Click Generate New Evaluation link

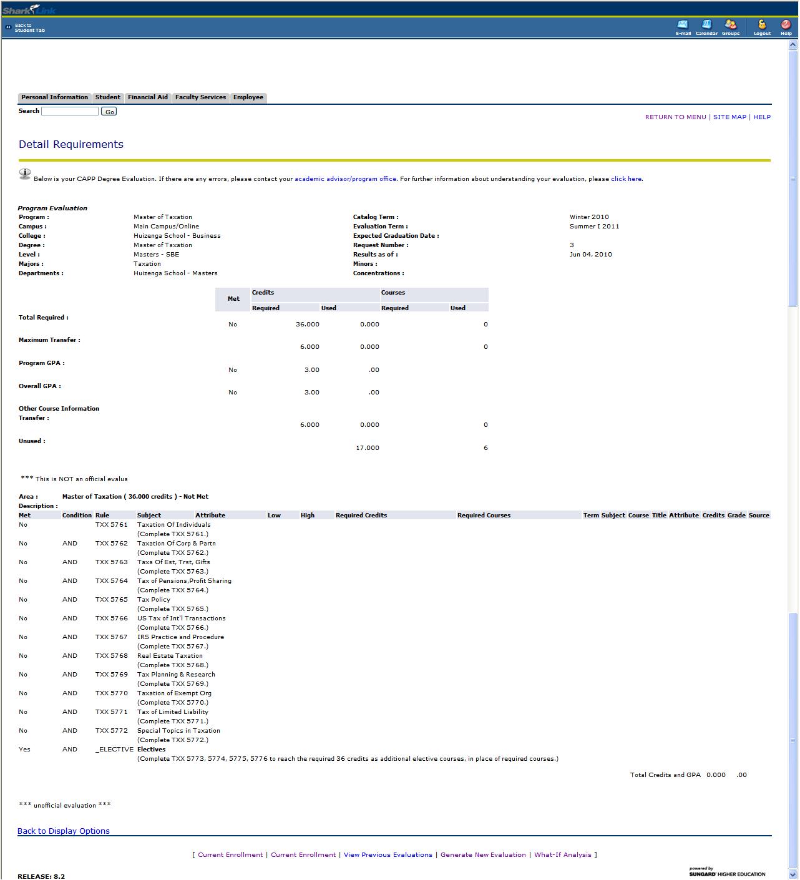point(483,855)
